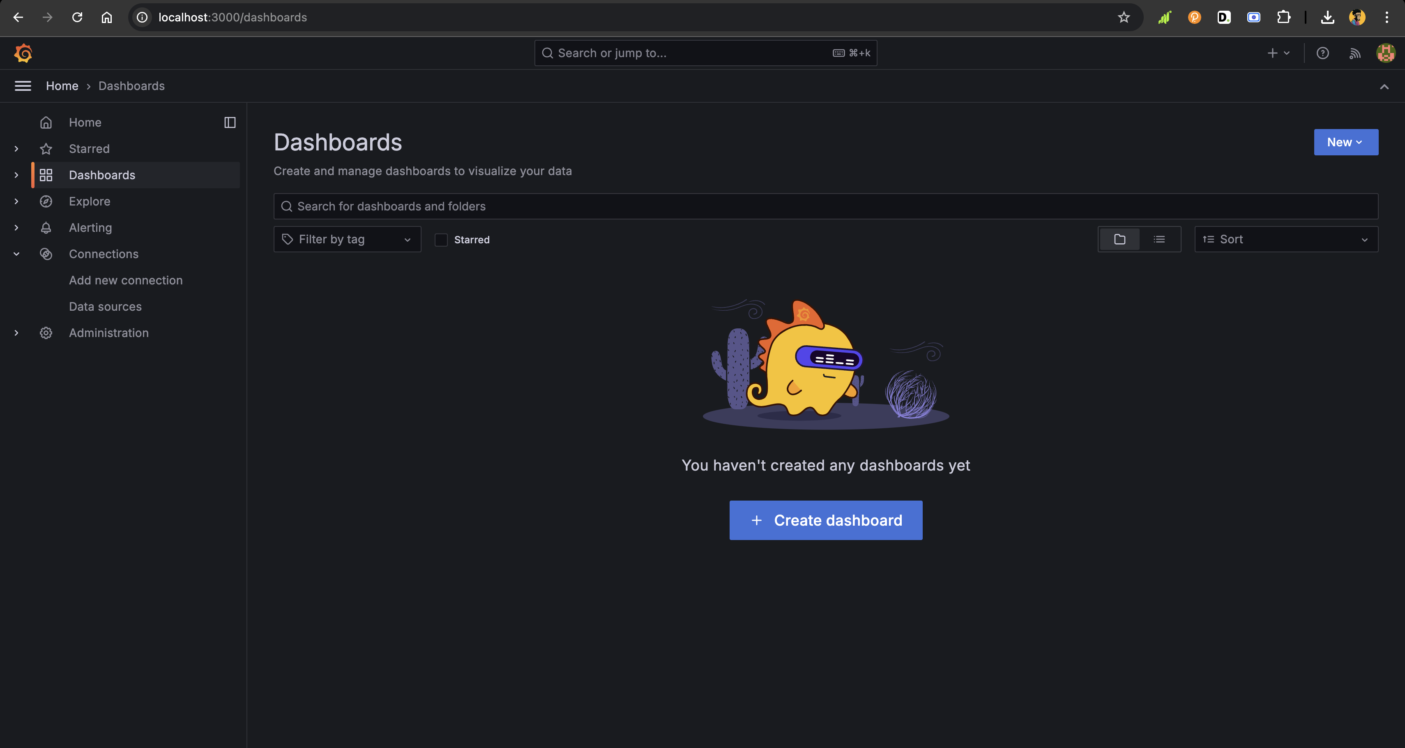This screenshot has width=1405, height=748.
Task: Click the Explore compass icon
Action: click(46, 201)
